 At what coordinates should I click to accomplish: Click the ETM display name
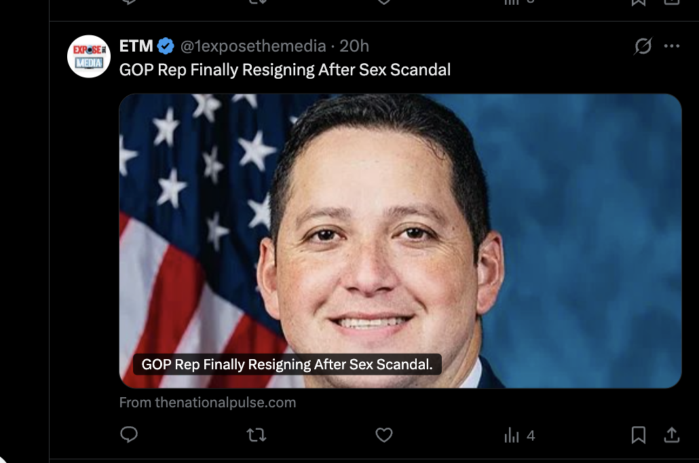pyautogui.click(x=136, y=46)
